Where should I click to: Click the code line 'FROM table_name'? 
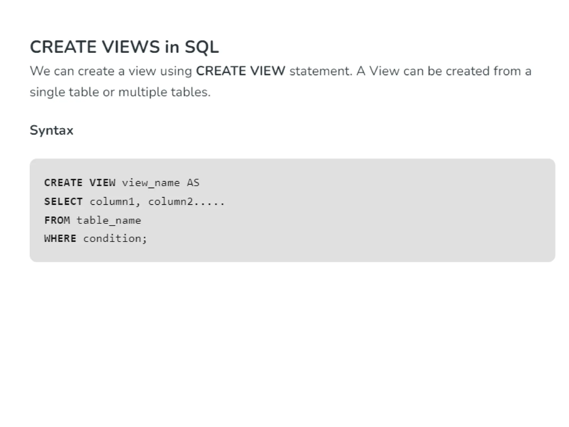pyautogui.click(x=93, y=220)
